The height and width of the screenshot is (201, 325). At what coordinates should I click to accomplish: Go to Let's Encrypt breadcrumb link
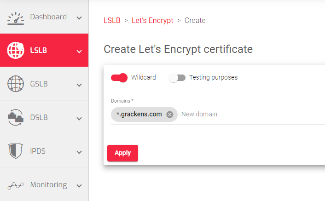click(152, 21)
